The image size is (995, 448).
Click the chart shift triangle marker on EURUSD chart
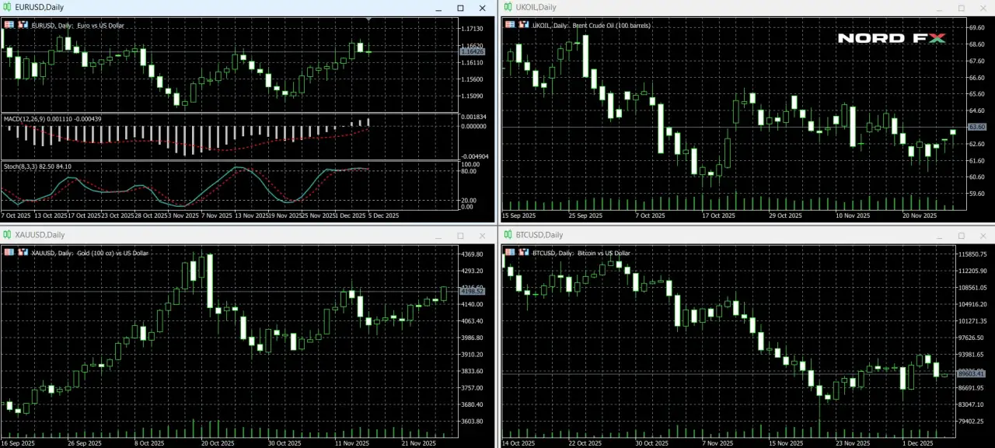369,19
